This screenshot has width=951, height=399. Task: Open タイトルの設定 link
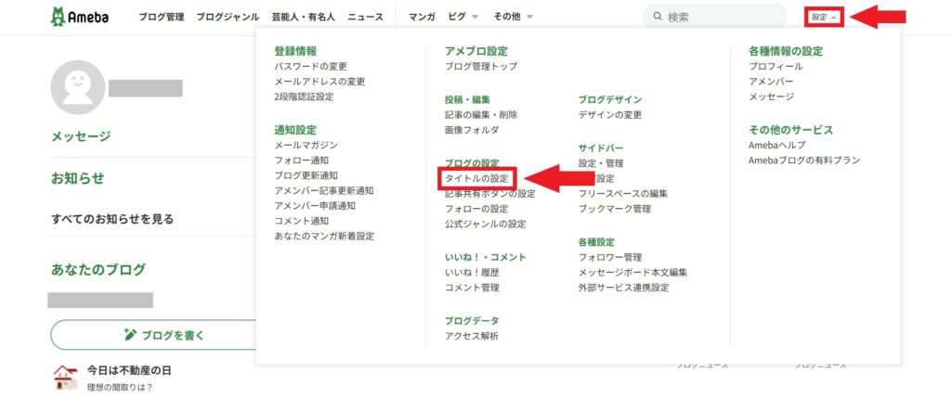coord(477,177)
